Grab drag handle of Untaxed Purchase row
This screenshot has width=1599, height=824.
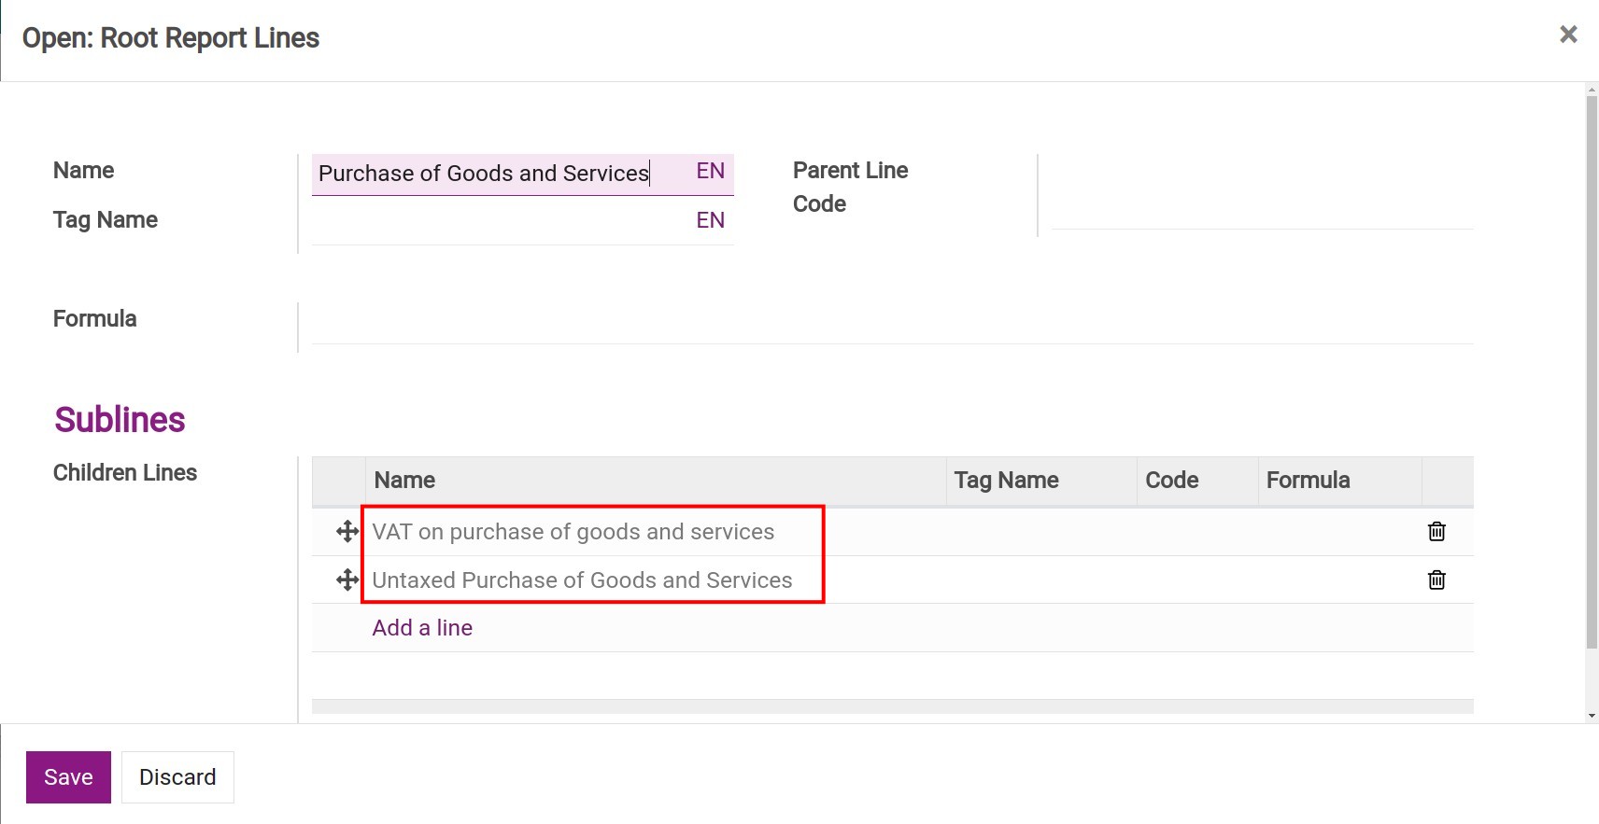347,580
